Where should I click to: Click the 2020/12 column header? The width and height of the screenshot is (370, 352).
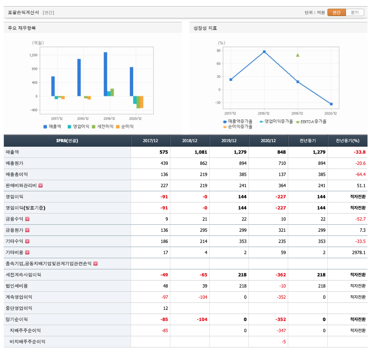pos(268,141)
